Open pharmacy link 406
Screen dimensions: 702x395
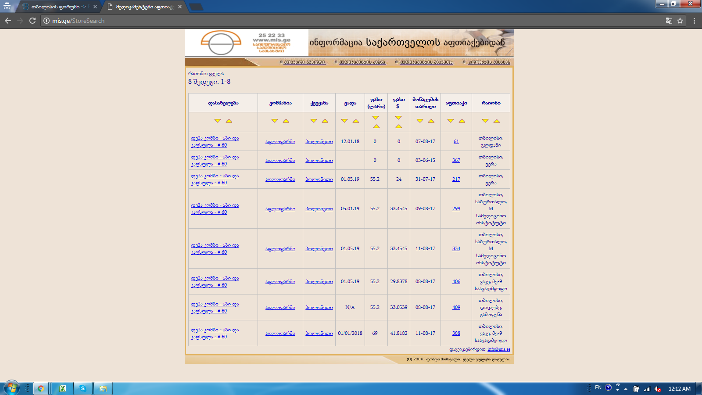[456, 281]
